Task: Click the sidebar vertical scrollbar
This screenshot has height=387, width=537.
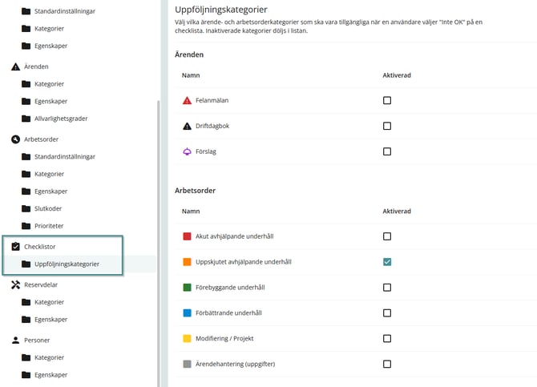Action: [x=158, y=243]
